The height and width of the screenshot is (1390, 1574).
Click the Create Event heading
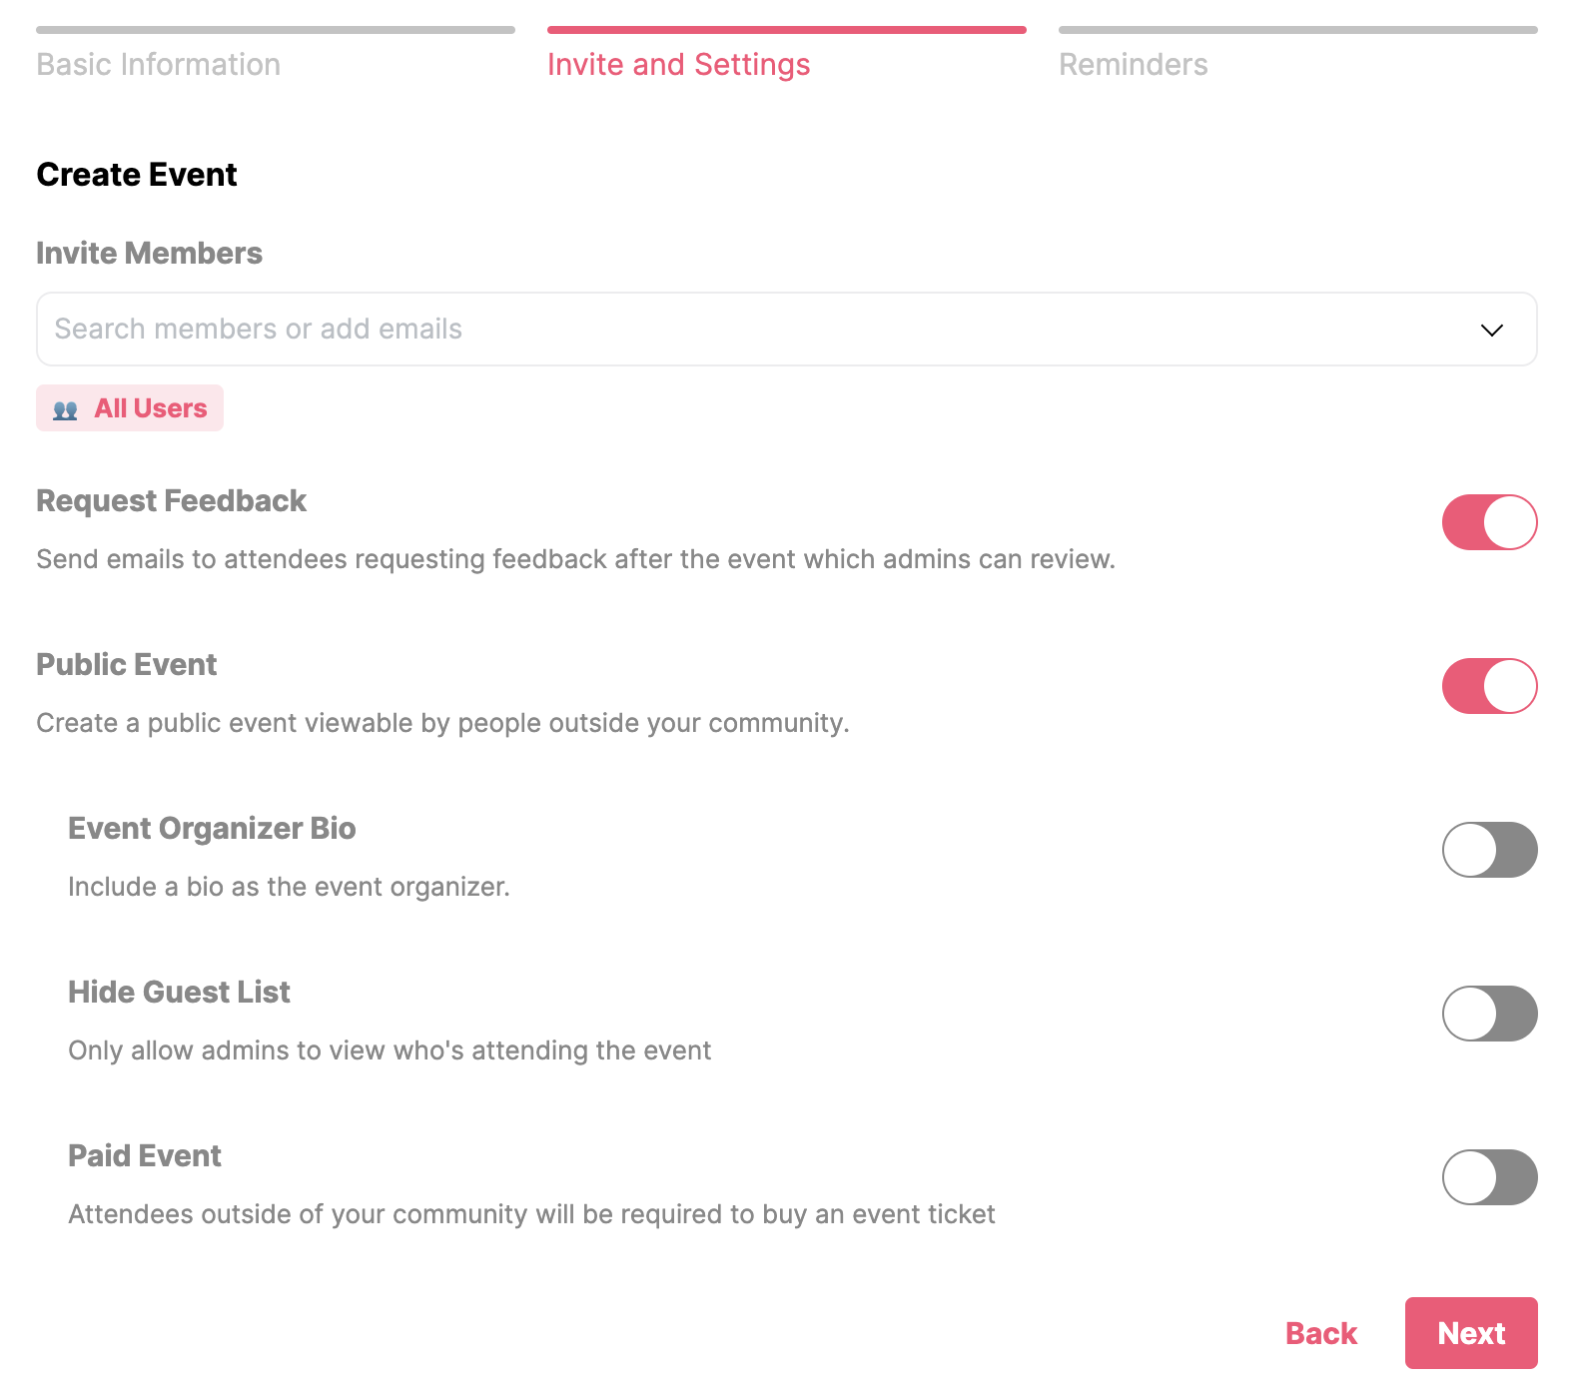tap(137, 175)
